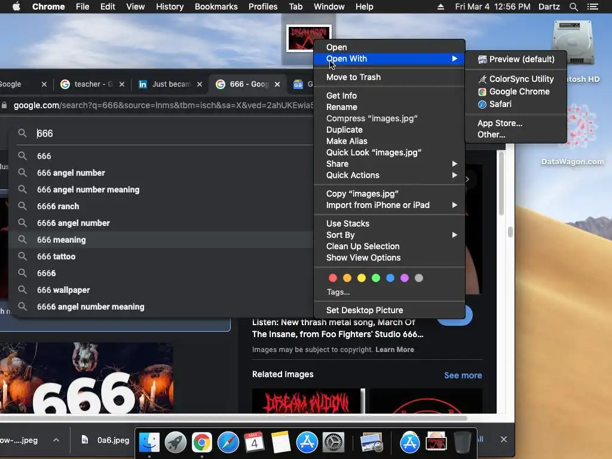Choose ColorSync Utility in Open With submenu
The height and width of the screenshot is (459, 612).
point(516,79)
